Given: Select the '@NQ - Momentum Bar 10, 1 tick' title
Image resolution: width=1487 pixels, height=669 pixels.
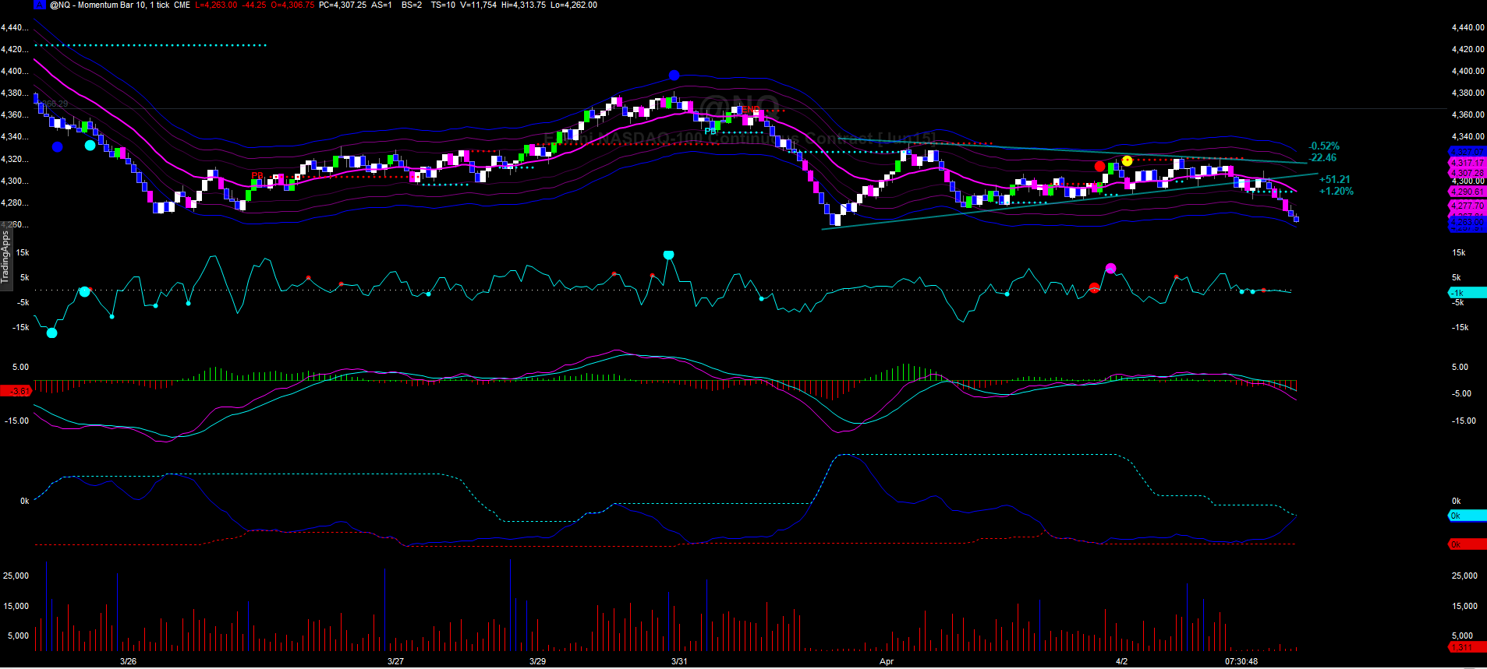Looking at the screenshot, I should click(109, 5).
